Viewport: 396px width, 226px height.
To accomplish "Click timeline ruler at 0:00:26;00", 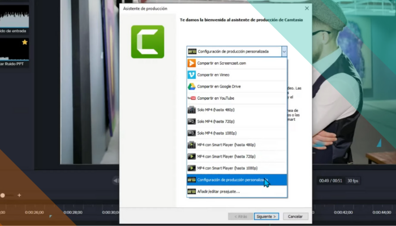I will (35, 212).
